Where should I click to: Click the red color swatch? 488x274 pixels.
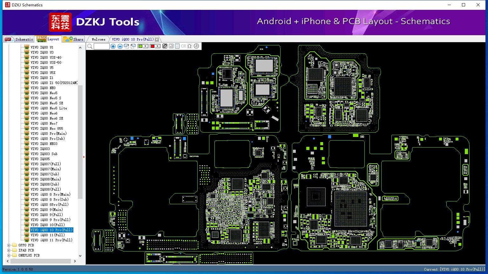point(152,46)
